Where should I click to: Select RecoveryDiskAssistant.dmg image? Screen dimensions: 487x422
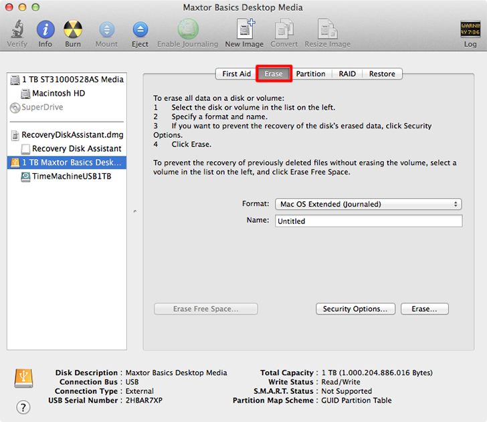click(67, 135)
